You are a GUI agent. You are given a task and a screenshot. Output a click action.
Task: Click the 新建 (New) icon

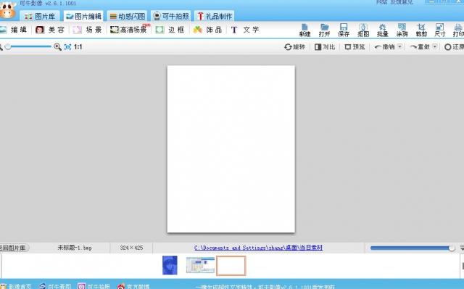(x=304, y=30)
